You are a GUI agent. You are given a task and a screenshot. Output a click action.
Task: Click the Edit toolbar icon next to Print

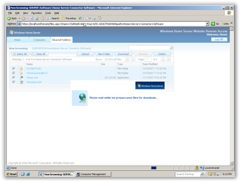(x=100, y=18)
